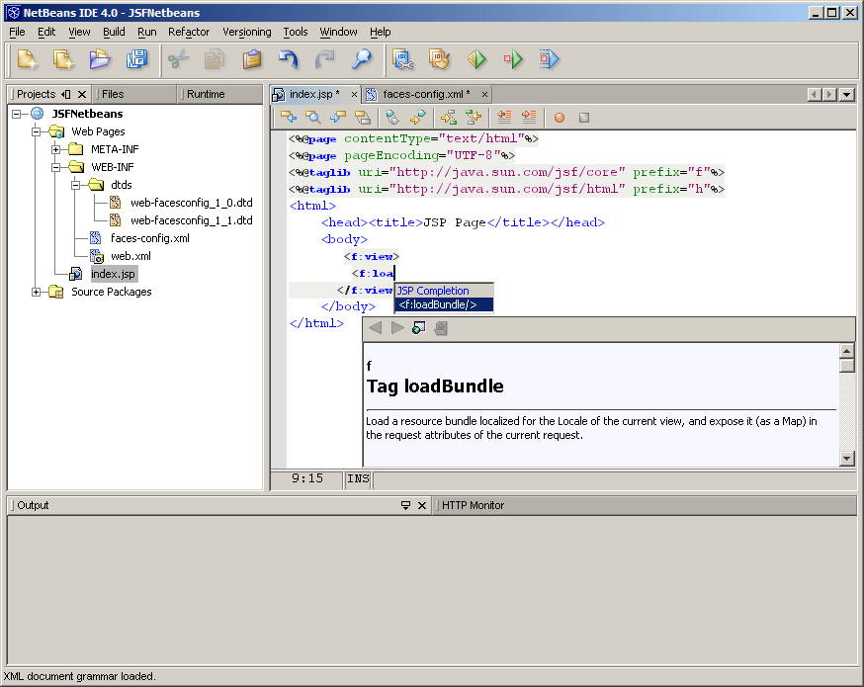
Task: Click the Paste icon in the toolbar
Action: 250,59
